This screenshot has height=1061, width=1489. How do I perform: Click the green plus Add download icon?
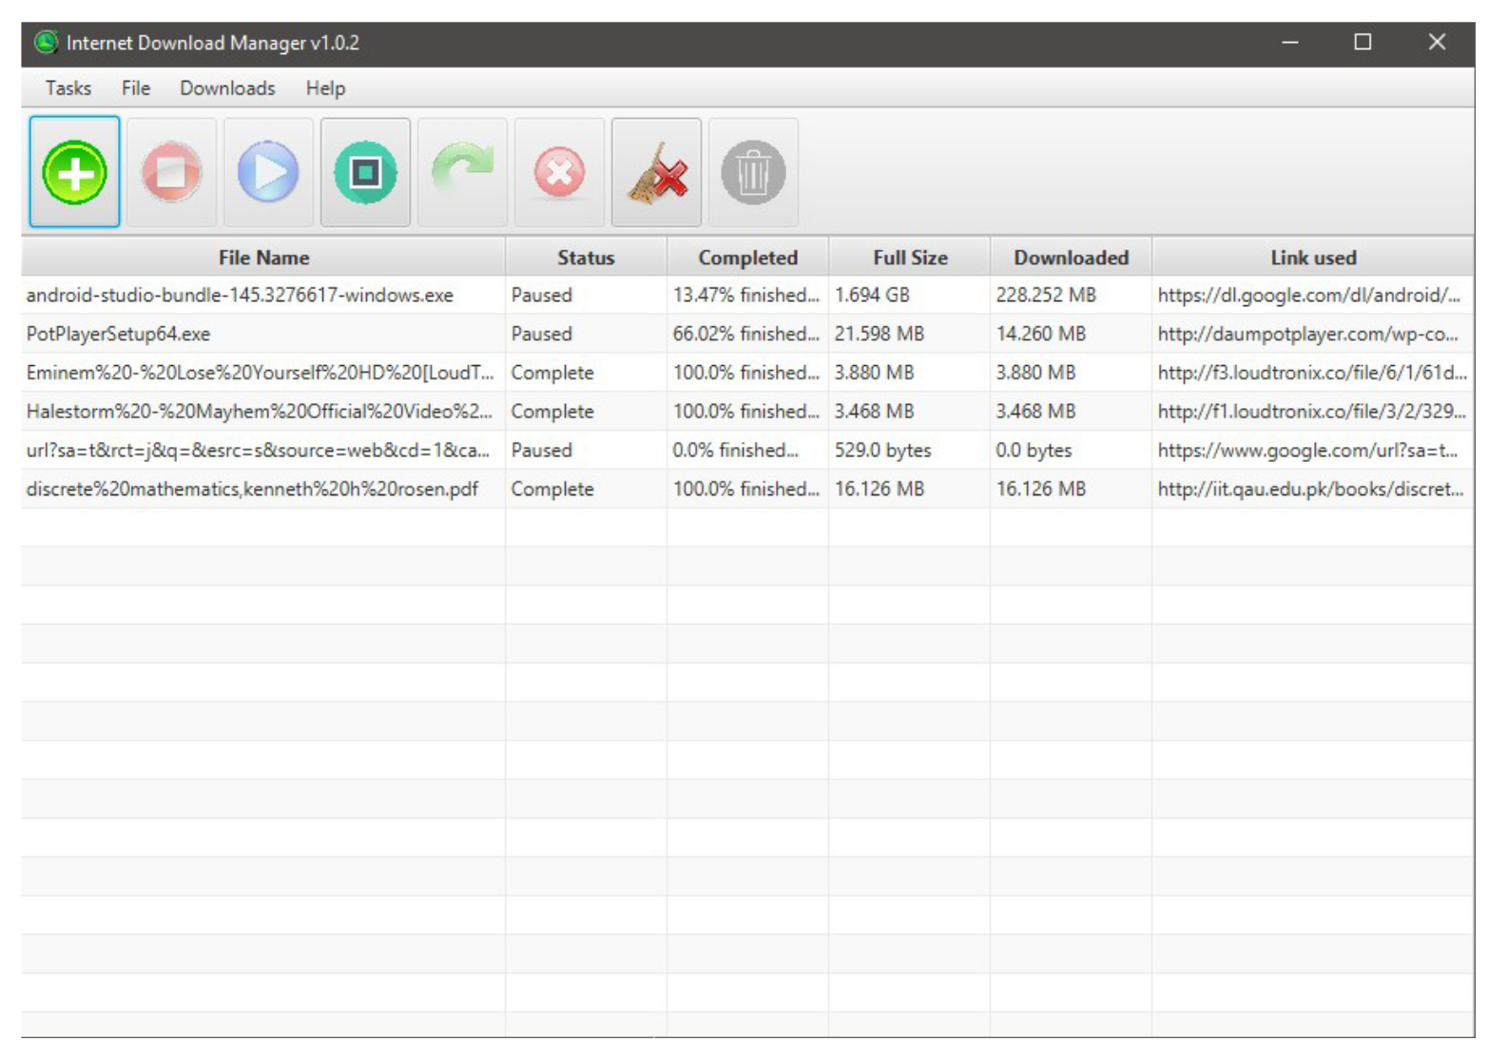[x=74, y=172]
